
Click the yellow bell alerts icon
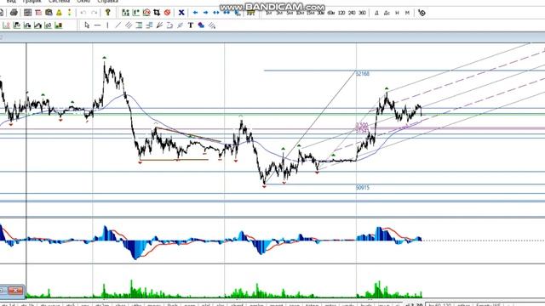click(x=59, y=13)
